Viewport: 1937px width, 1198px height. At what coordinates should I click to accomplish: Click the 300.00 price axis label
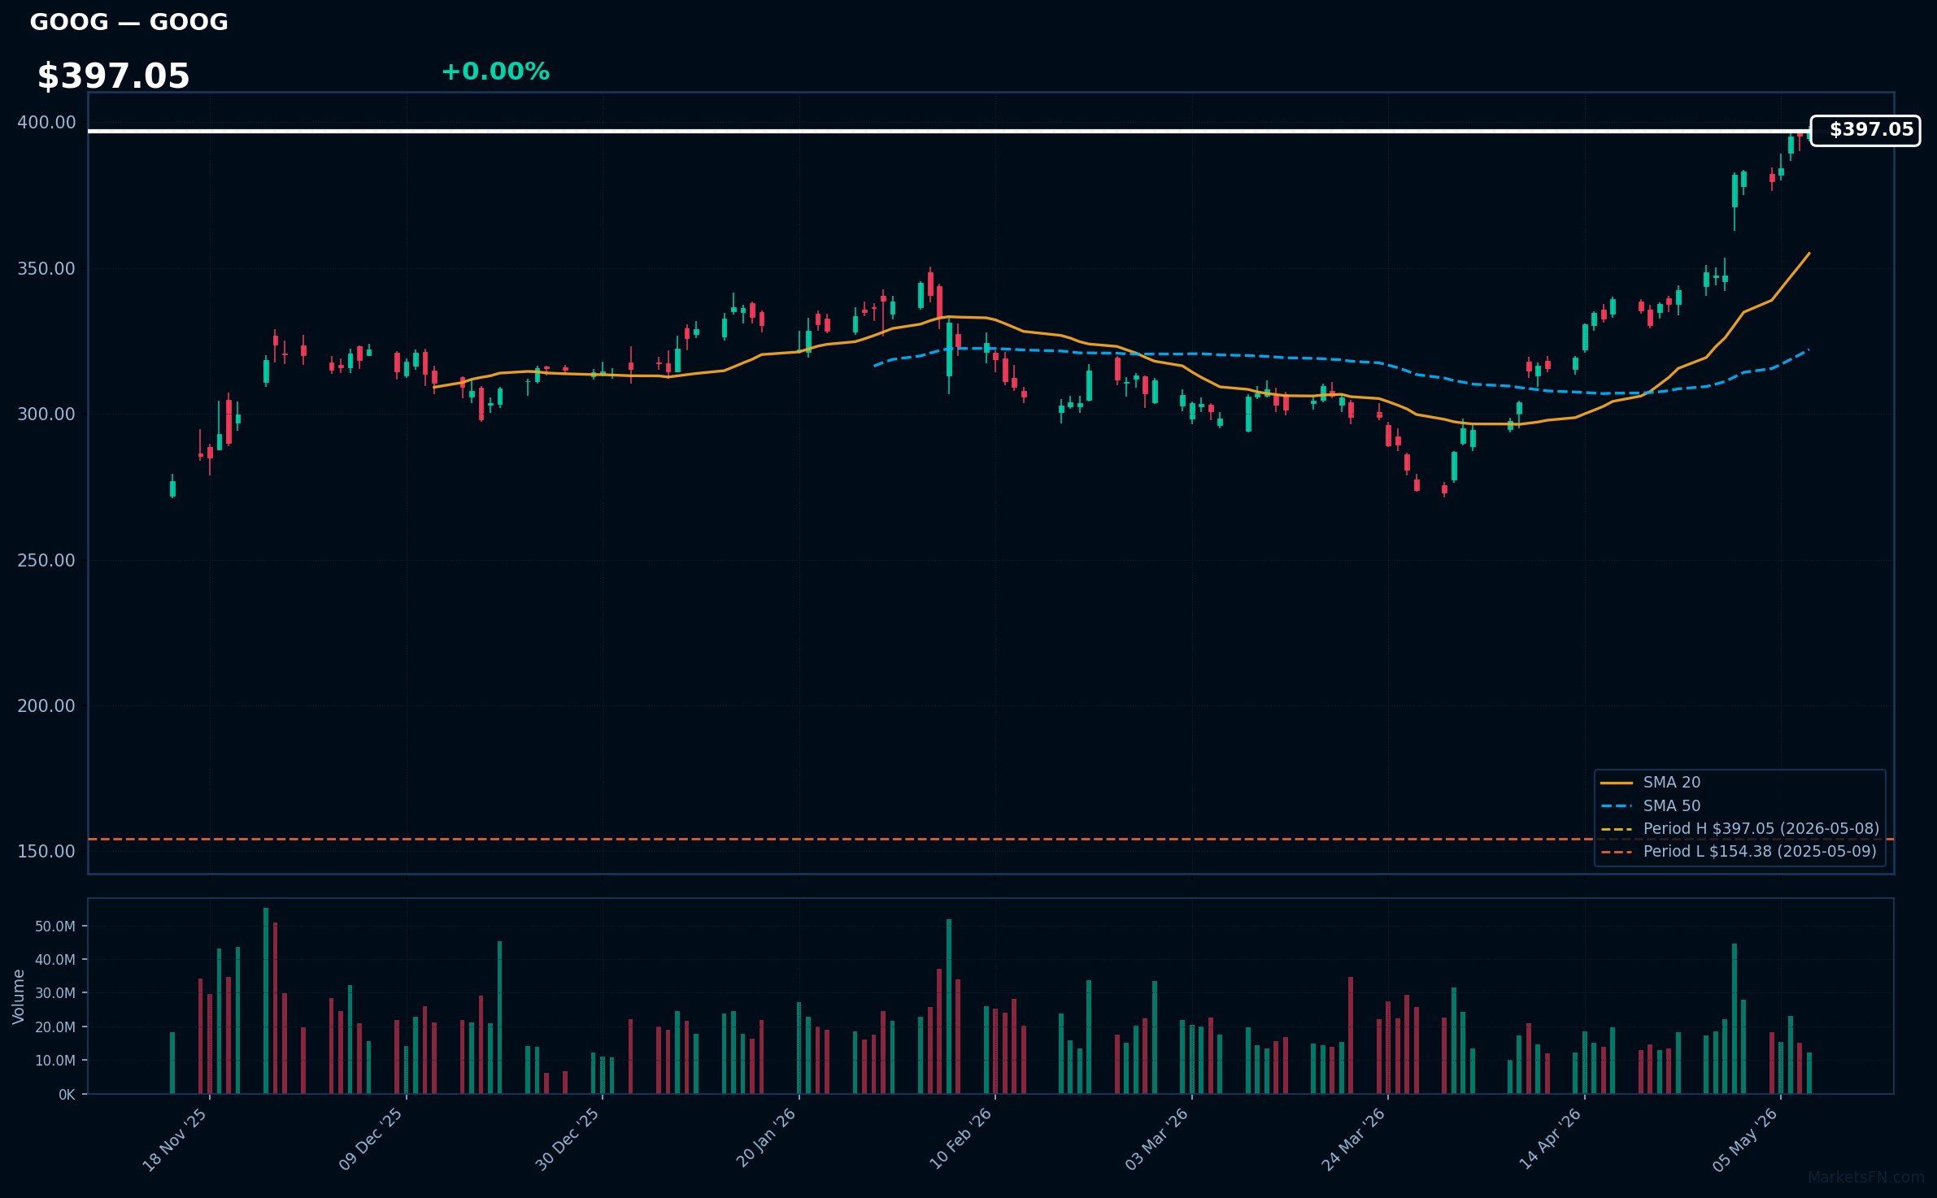(x=46, y=415)
